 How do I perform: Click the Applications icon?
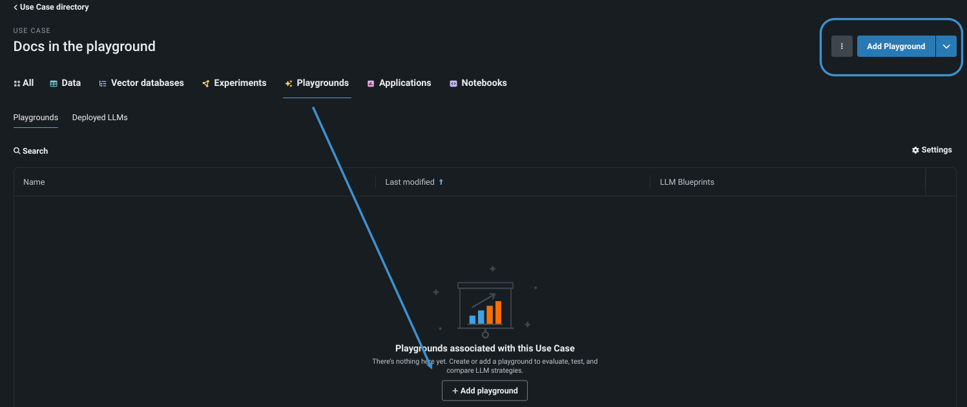pyautogui.click(x=371, y=83)
